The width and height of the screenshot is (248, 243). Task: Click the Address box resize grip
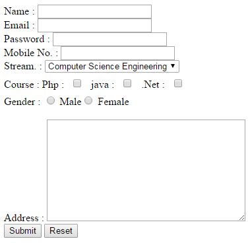242,218
